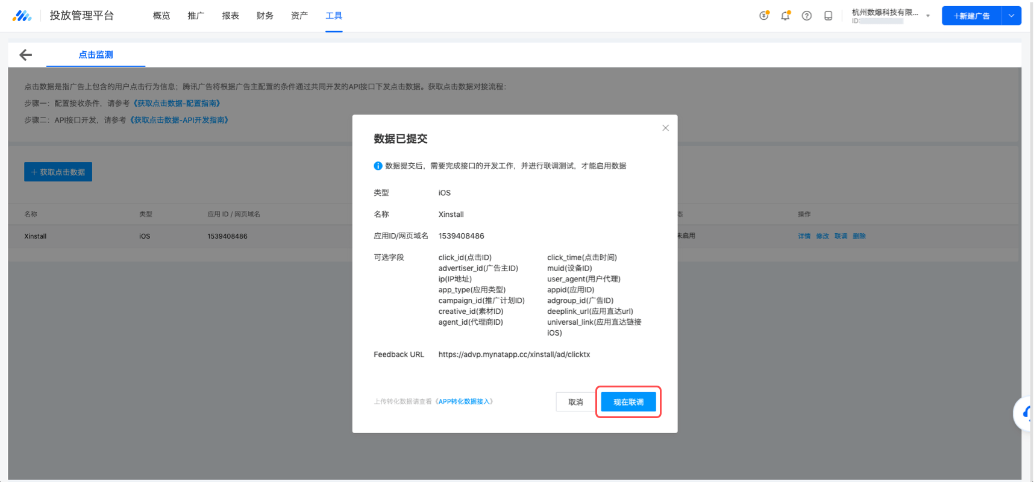
Task: Click the 名称 column header
Action: pyautogui.click(x=31, y=214)
